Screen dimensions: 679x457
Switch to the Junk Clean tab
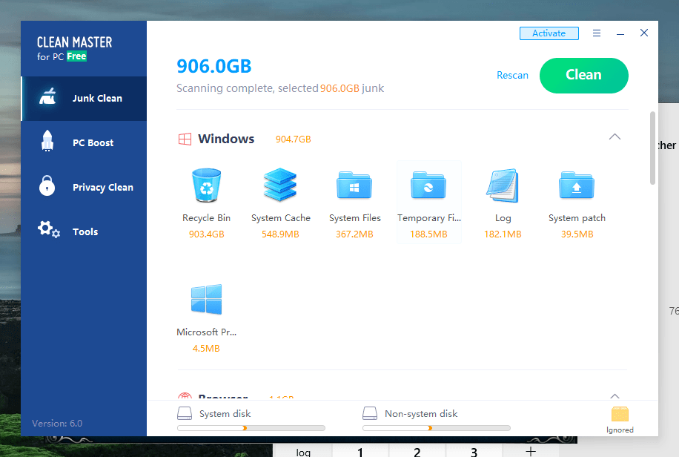84,98
